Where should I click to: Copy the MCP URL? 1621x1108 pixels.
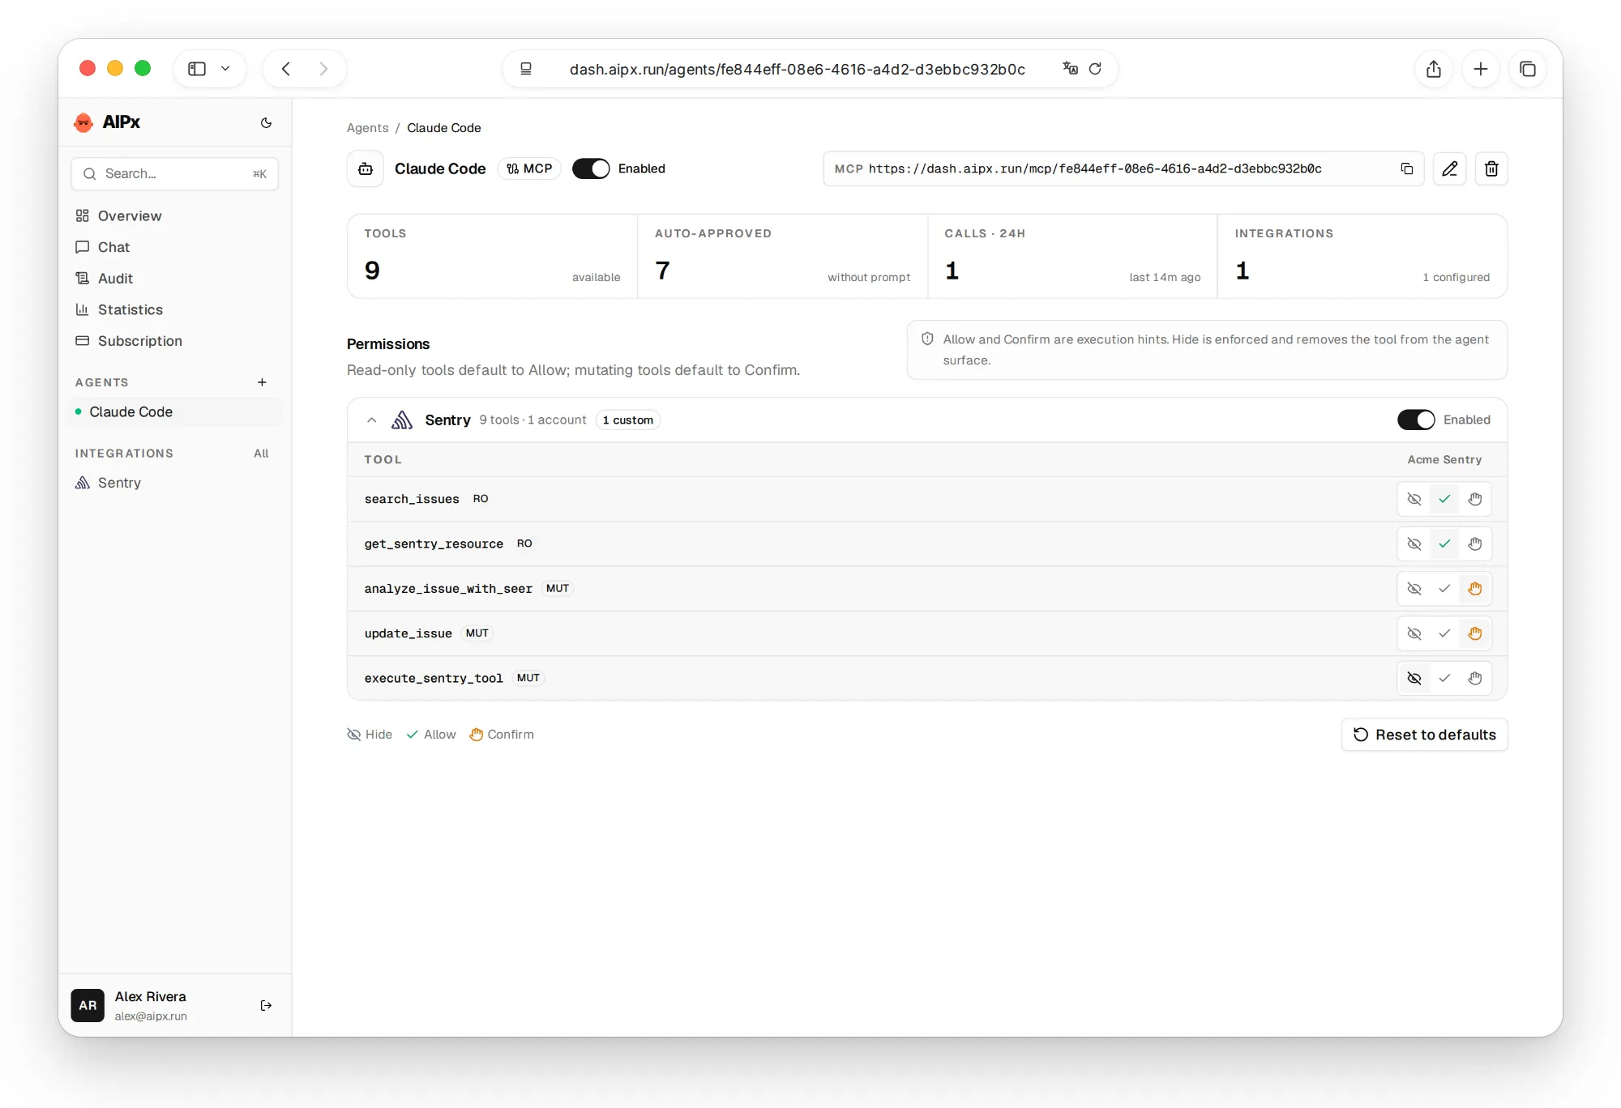click(1406, 168)
